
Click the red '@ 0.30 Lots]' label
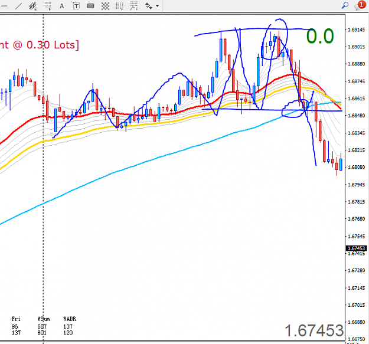(x=45, y=45)
